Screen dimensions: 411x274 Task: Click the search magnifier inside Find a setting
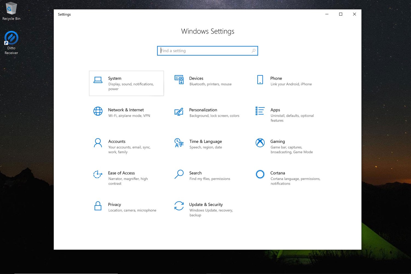click(x=253, y=51)
